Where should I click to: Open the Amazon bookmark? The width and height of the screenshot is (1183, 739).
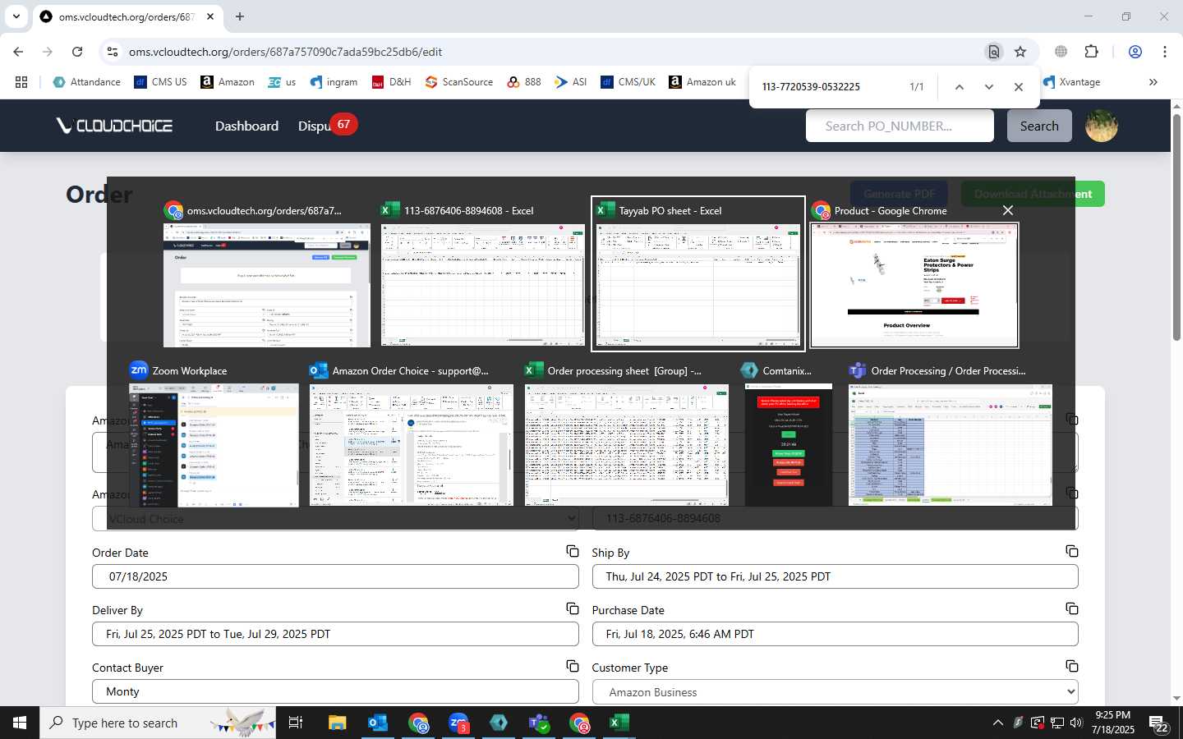(228, 82)
